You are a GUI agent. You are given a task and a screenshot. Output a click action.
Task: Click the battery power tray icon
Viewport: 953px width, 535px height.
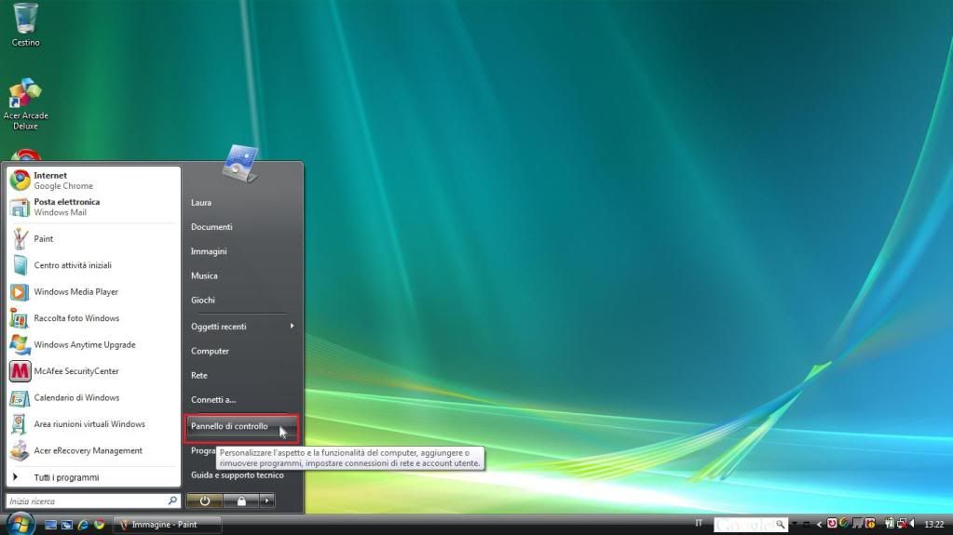(889, 524)
